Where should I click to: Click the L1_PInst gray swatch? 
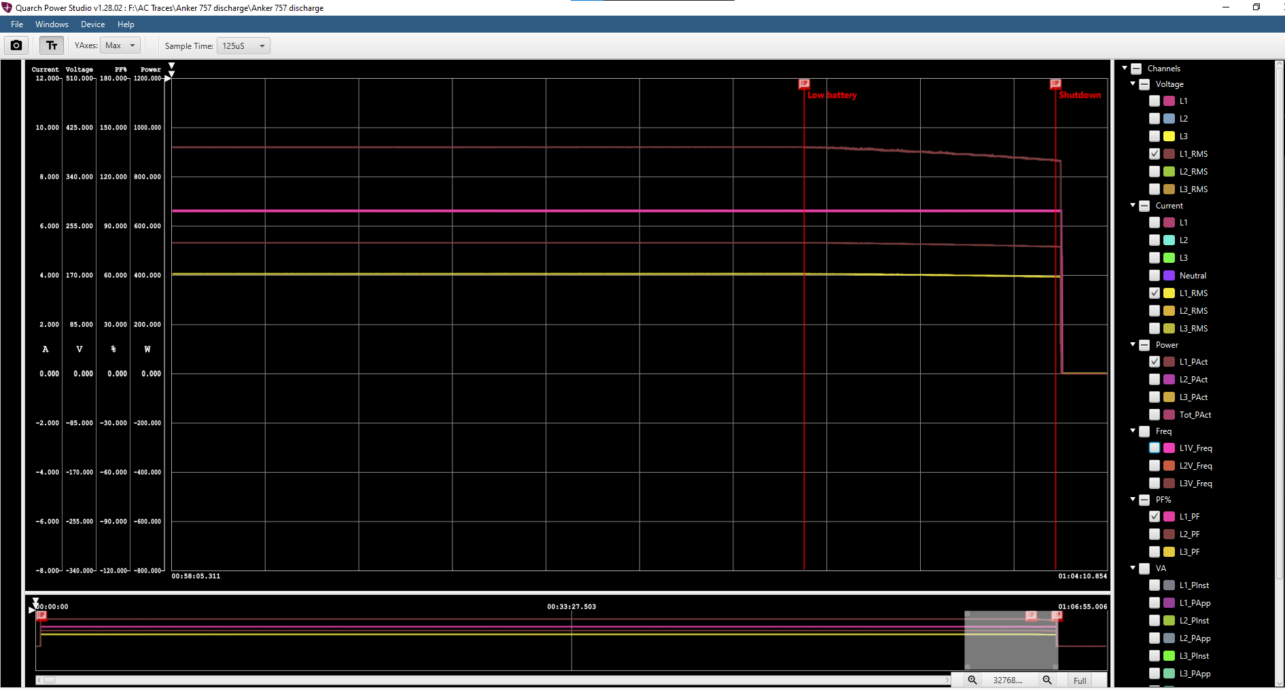click(1169, 585)
